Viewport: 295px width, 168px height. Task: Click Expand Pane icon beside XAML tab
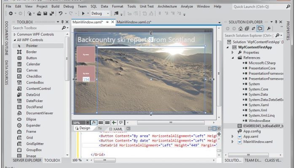point(128,129)
